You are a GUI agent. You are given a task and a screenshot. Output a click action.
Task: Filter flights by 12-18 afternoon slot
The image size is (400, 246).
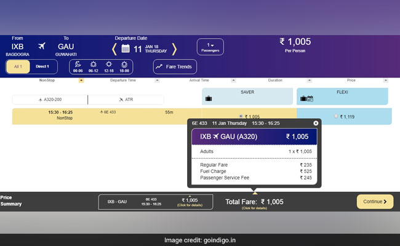(109, 66)
